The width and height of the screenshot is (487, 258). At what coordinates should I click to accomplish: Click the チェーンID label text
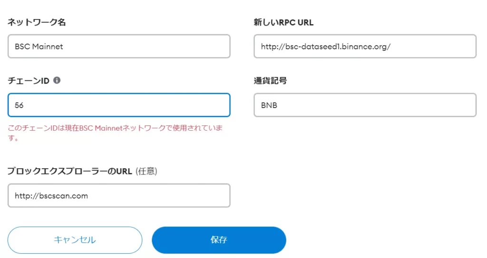[29, 81]
